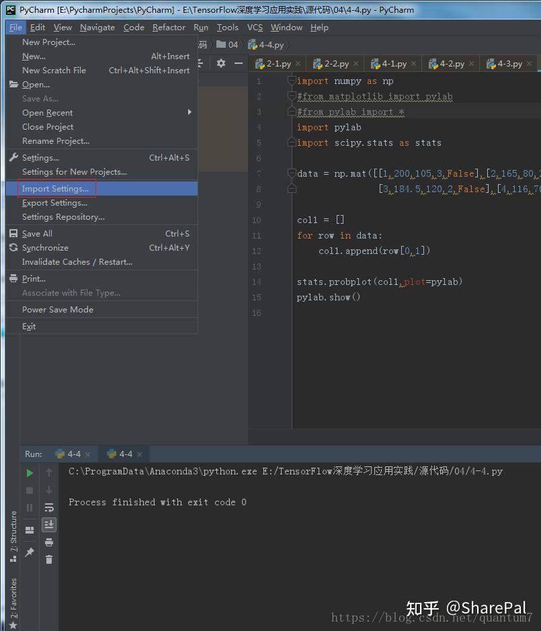Screen dimensions: 541x631
Task: Open print output using printer icon
Action: click(48, 542)
